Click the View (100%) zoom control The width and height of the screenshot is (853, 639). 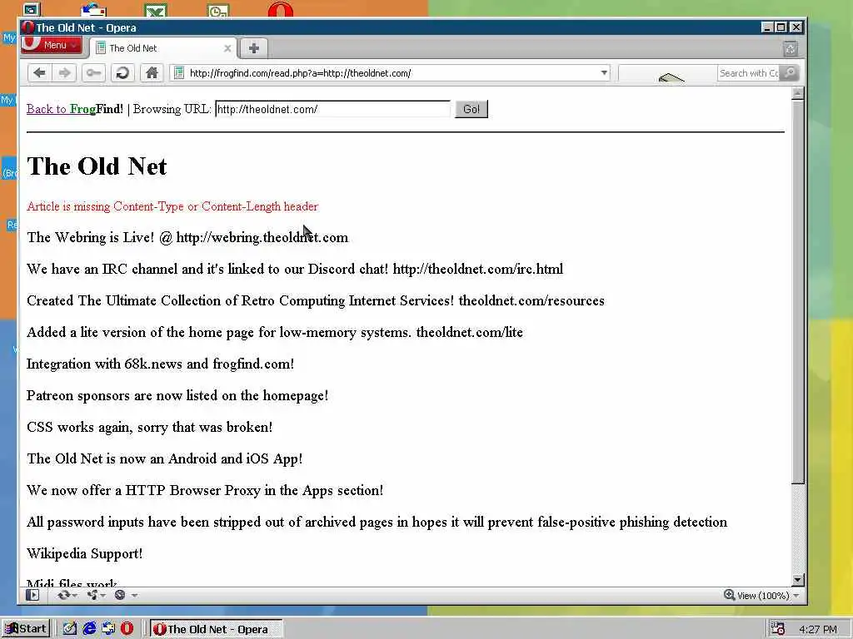756,596
